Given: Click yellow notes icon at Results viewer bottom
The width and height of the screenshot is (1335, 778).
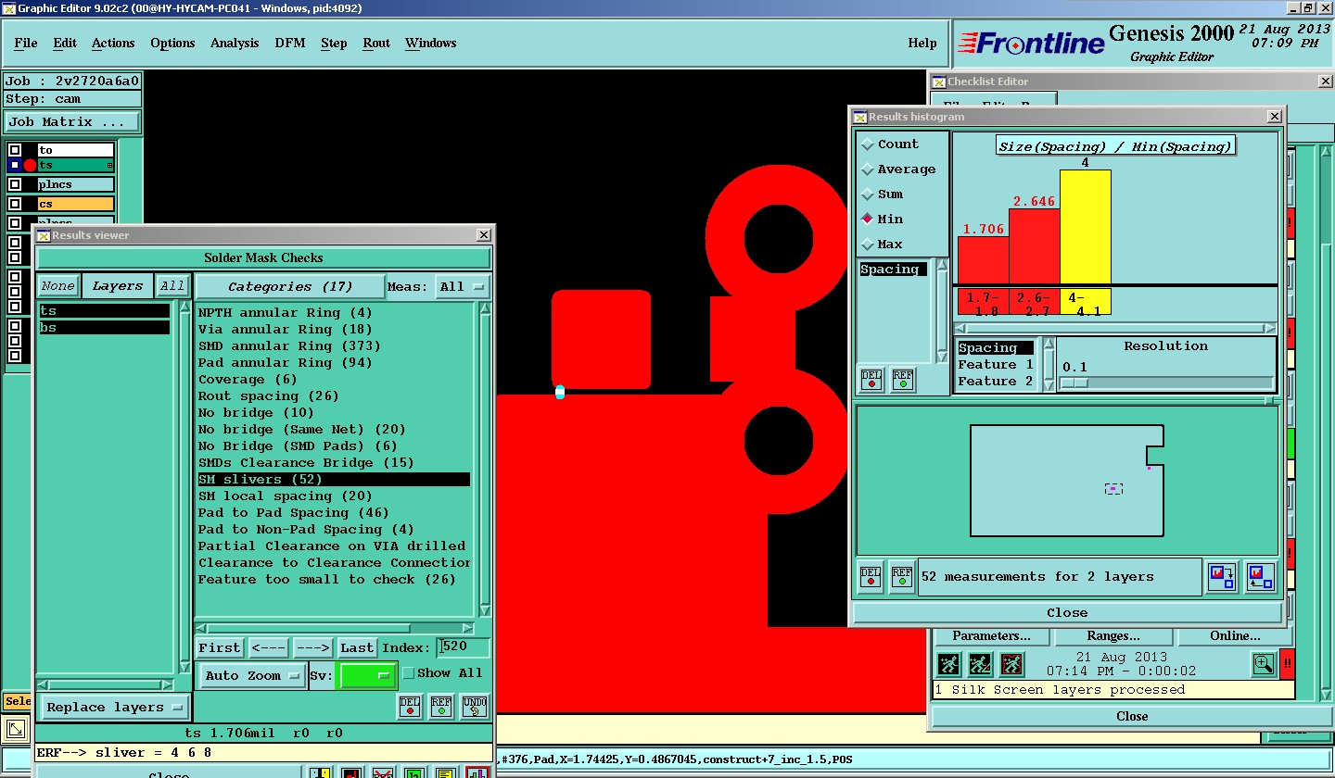Looking at the screenshot, I should click(x=446, y=773).
